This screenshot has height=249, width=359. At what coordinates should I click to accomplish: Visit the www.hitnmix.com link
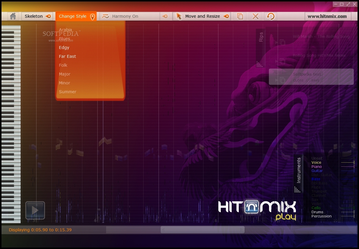[327, 16]
